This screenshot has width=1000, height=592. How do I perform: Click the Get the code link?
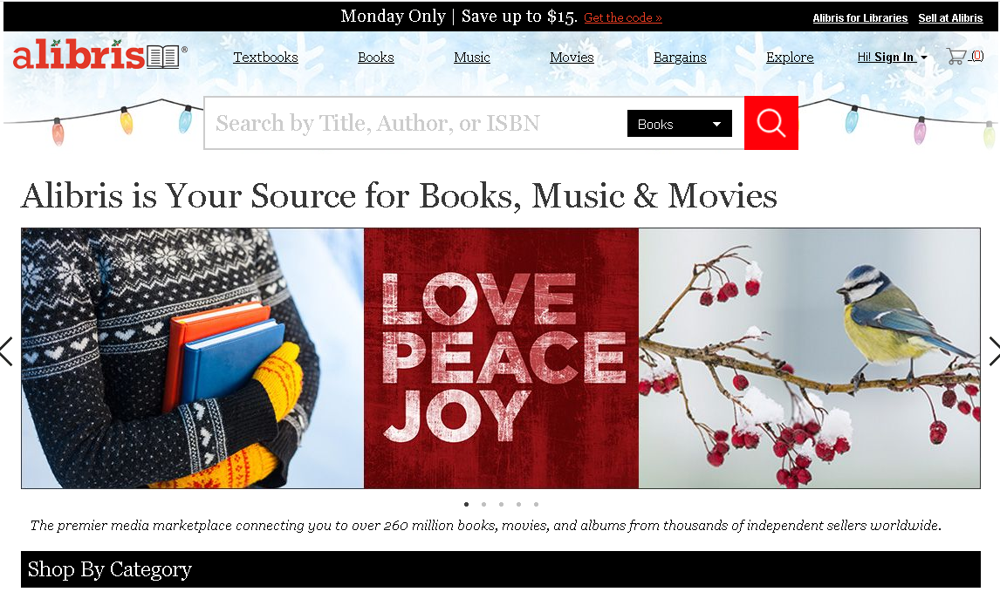pyautogui.click(x=623, y=17)
